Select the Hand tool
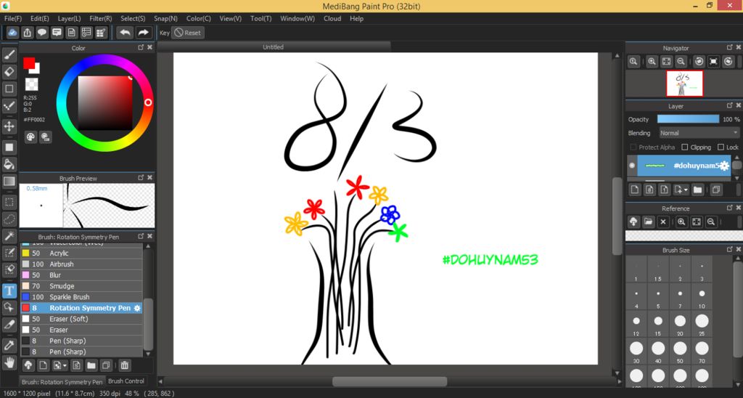 9,363
